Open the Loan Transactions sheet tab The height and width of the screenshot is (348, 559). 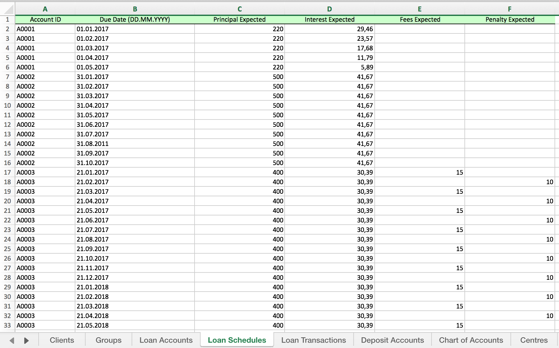point(313,340)
